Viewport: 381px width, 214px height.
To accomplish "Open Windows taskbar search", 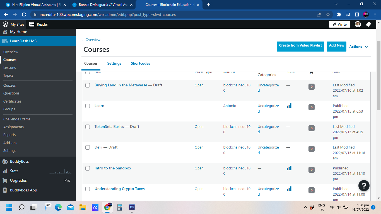I will [21, 207].
